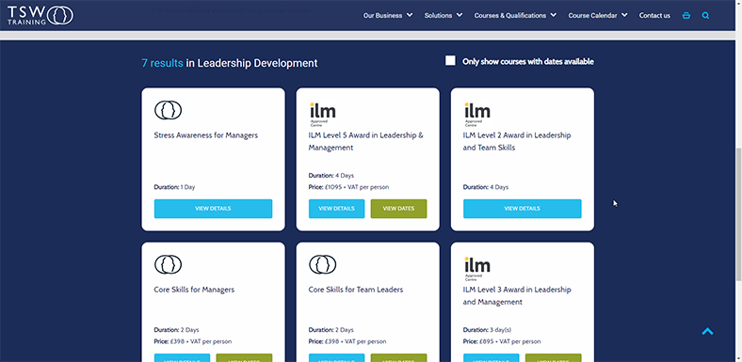Open Core Skills for Team Leaders title

click(x=356, y=290)
